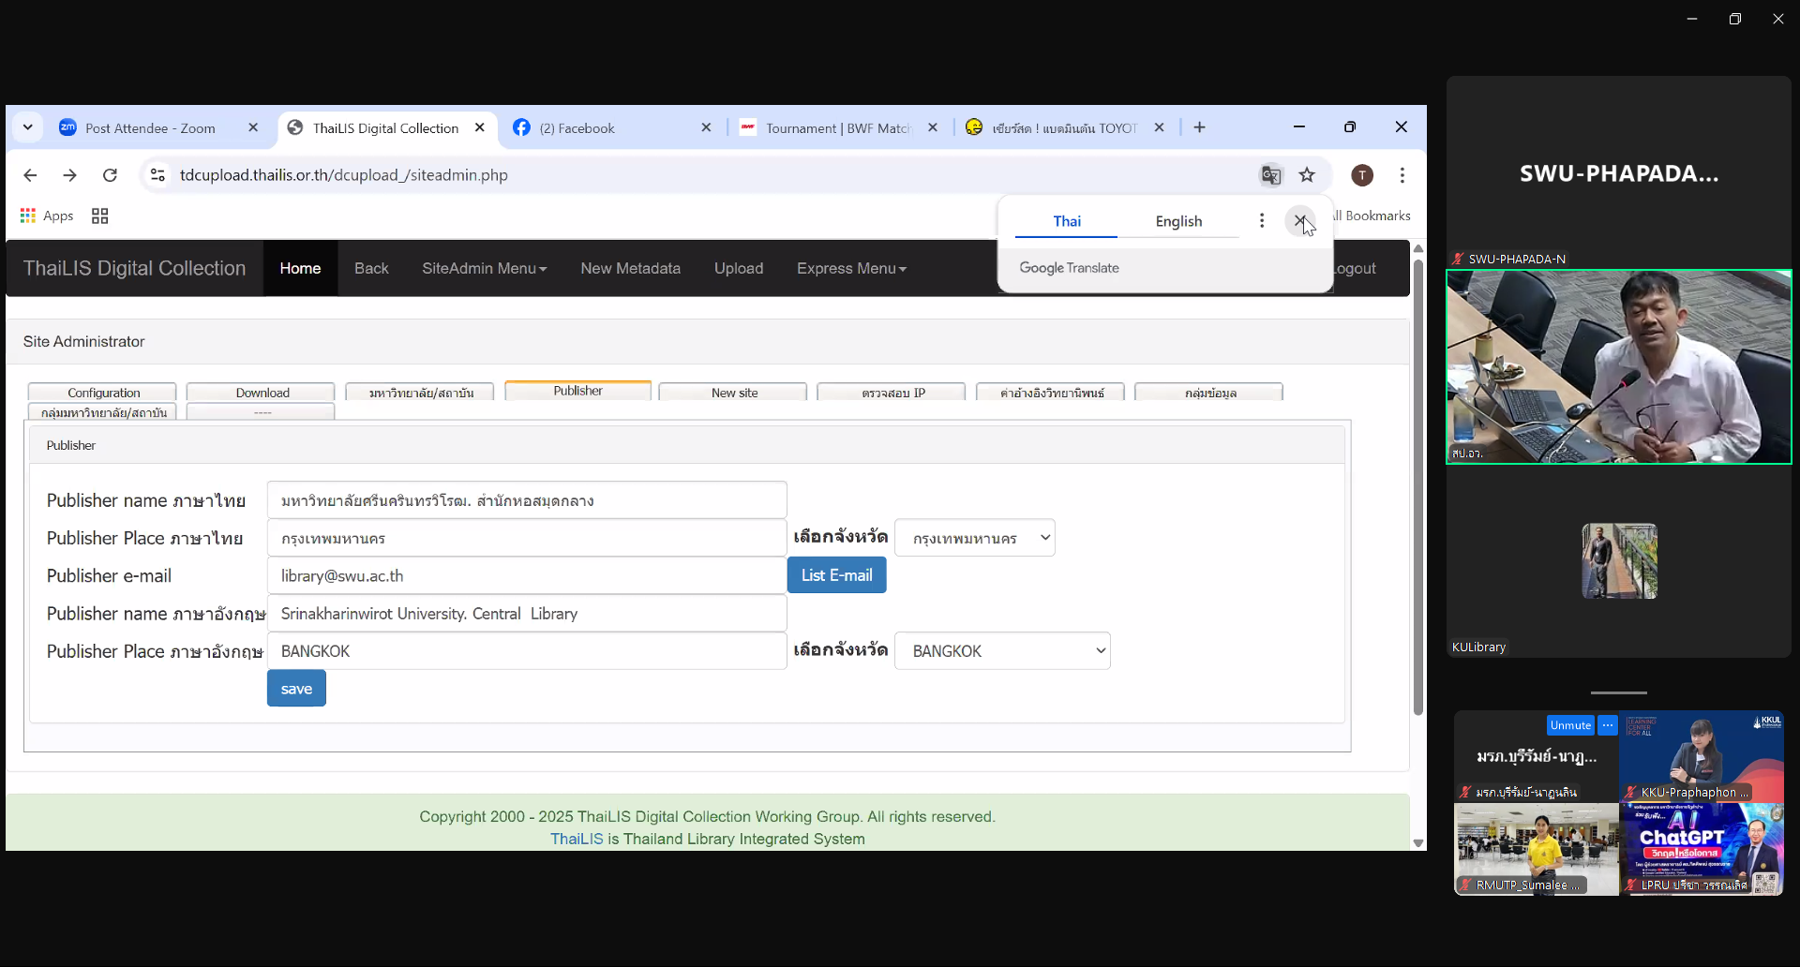Open site information icon in address bar

pyautogui.click(x=157, y=175)
